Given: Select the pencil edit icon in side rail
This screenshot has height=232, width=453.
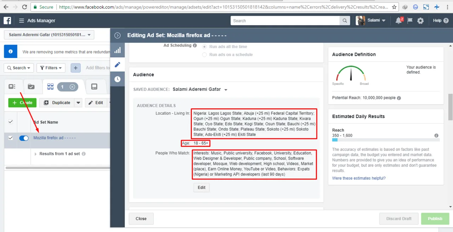Looking at the screenshot, I should pyautogui.click(x=117, y=65).
